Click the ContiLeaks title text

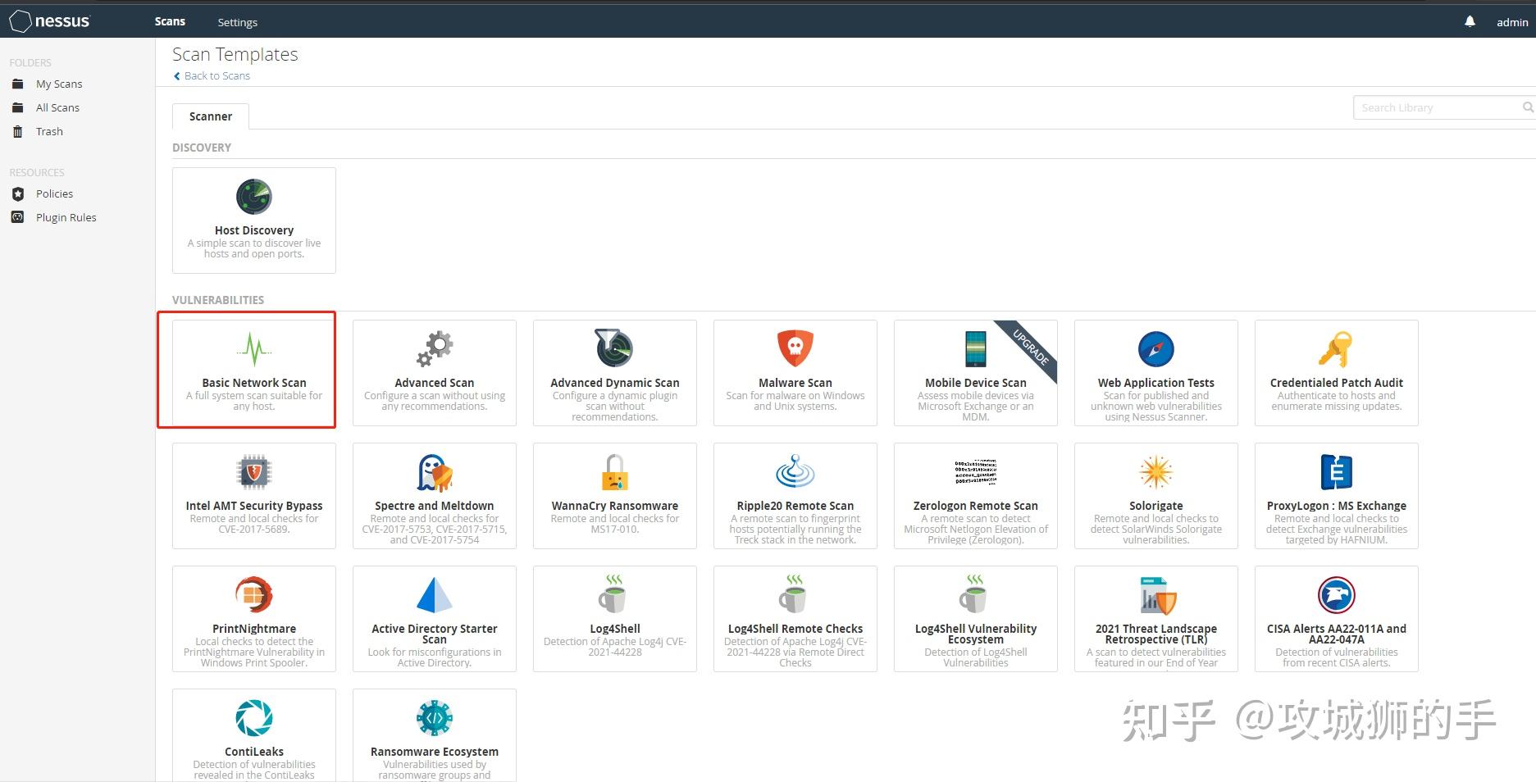pos(254,752)
